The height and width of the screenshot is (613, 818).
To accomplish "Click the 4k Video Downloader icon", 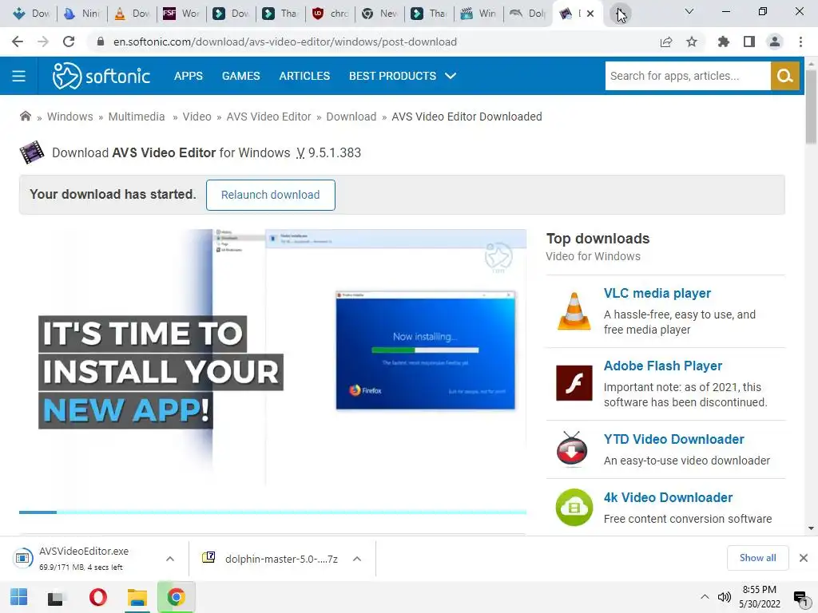I will [574, 507].
